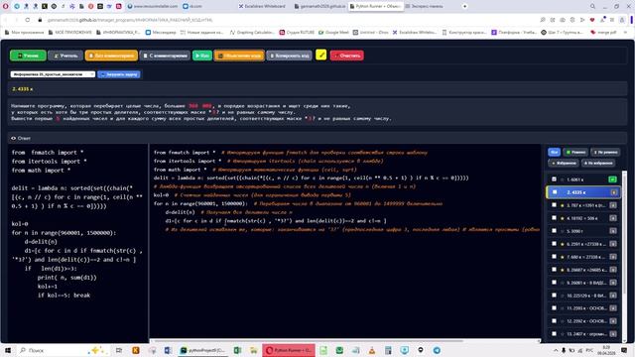Click the eye icon next to Ответ
Screen dimensions: 635x357
click(13, 138)
